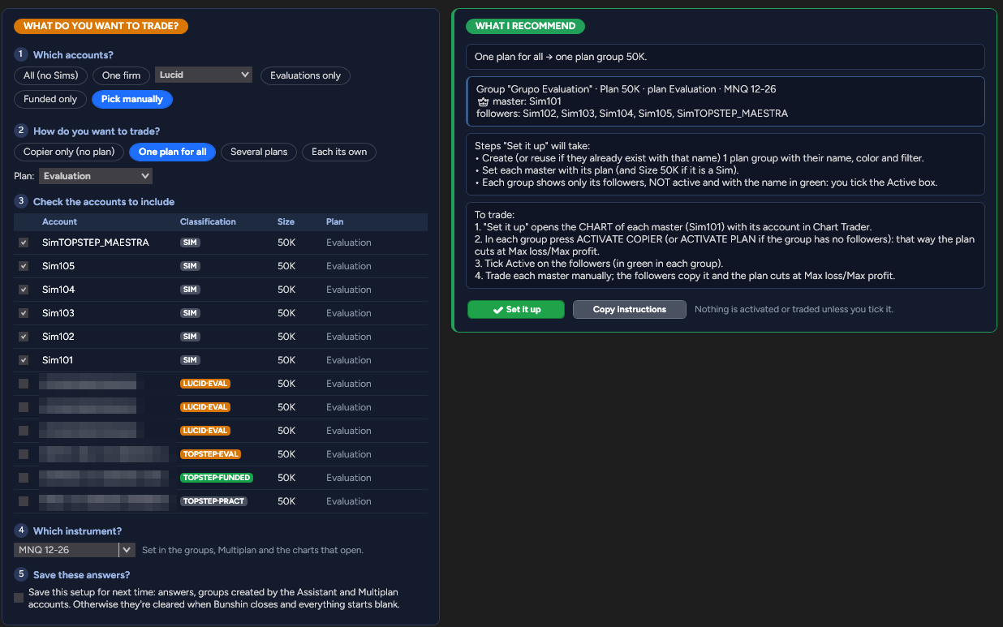Click the Classification column header

point(208,221)
